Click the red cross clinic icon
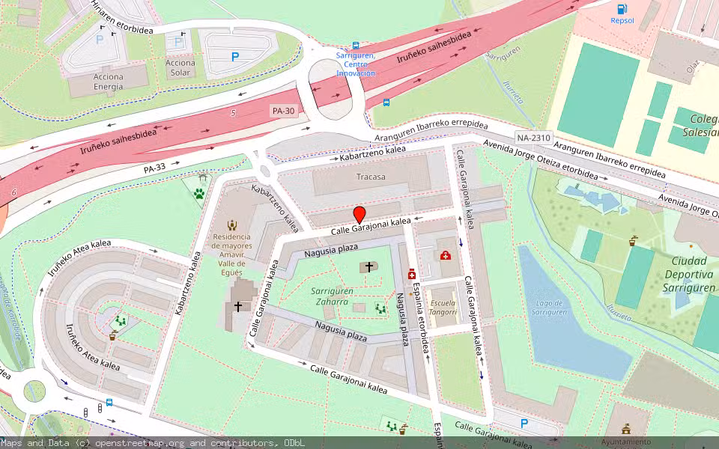 click(x=446, y=255)
